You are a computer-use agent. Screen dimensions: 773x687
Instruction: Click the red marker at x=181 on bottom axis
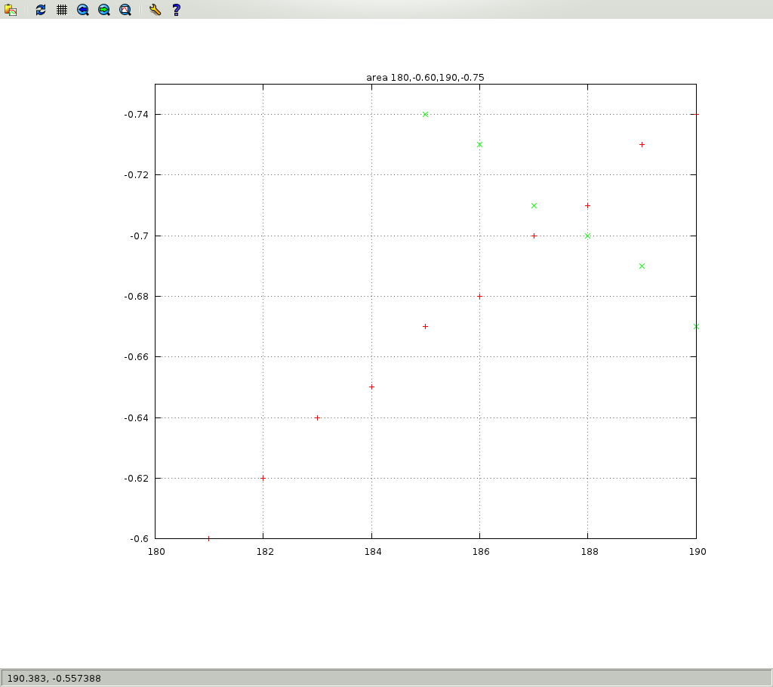pos(208,538)
